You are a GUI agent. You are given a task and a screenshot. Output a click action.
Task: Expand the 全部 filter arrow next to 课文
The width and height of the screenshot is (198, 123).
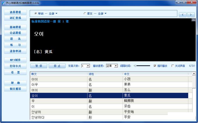[105, 13]
